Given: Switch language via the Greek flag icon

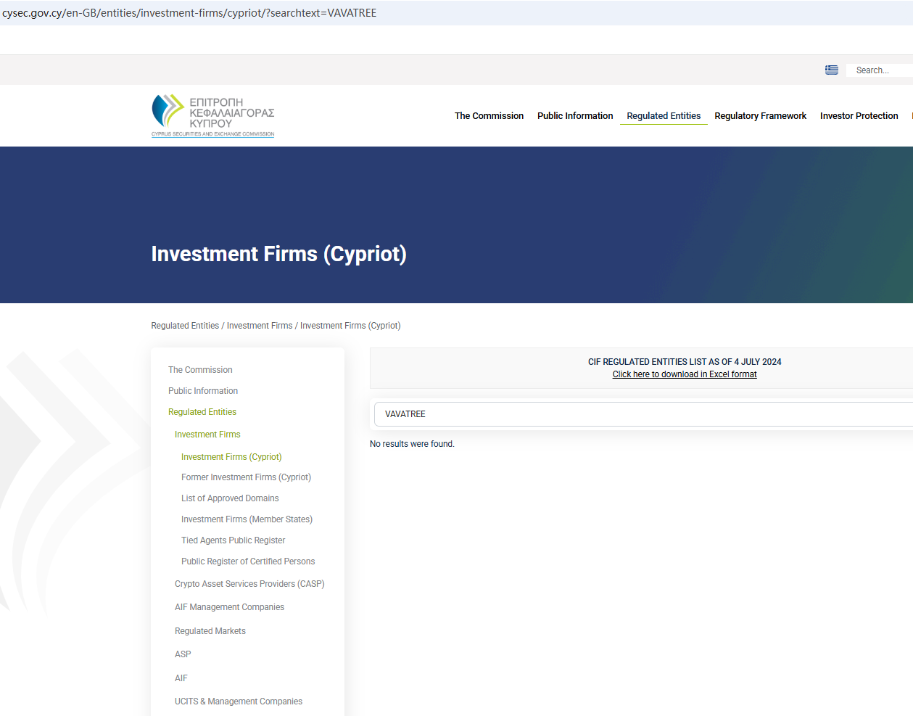Looking at the screenshot, I should (x=832, y=70).
